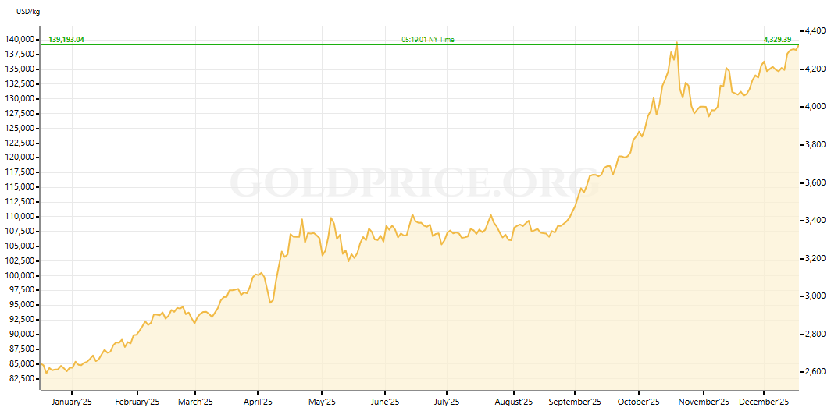The height and width of the screenshot is (418, 838).
Task: Select the 122,500 left axis label
Action: click(x=20, y=143)
